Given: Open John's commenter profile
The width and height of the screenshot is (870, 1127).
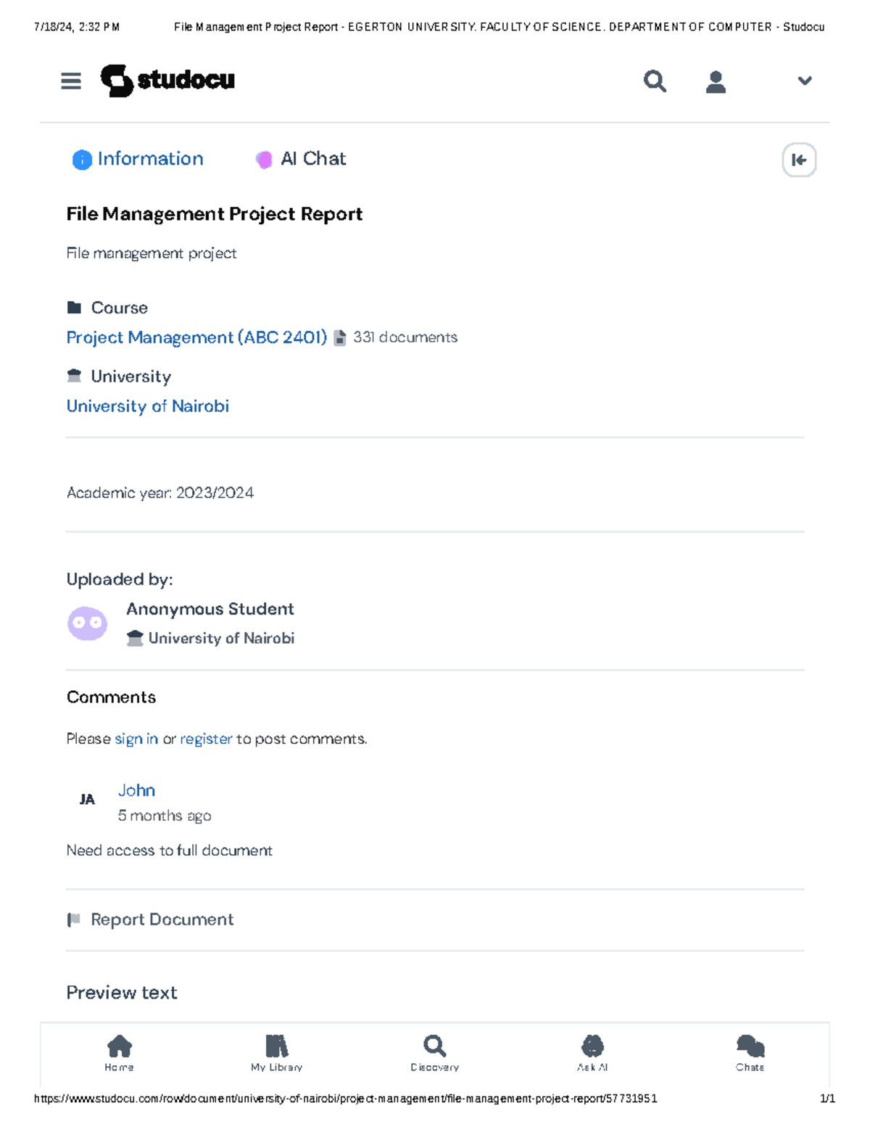Looking at the screenshot, I should pos(136,790).
